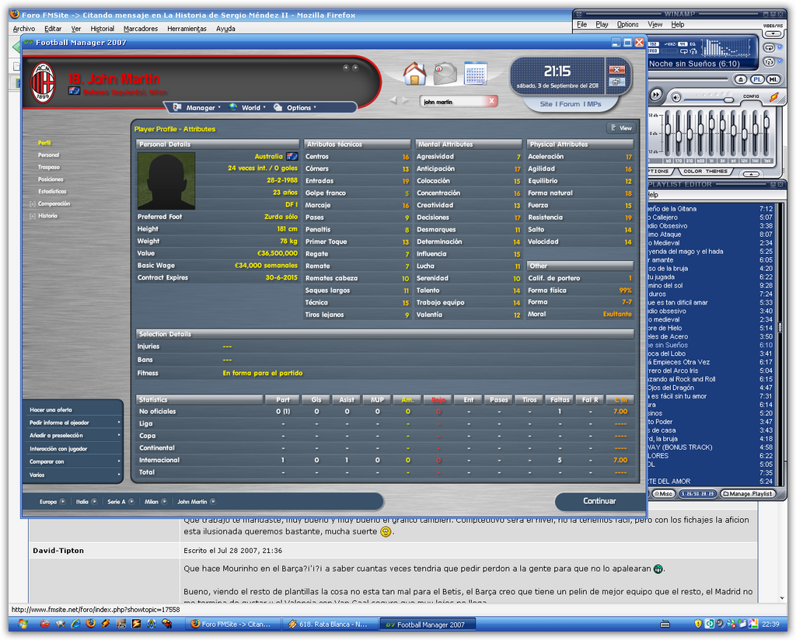Open the Football Manager home screen icon
The width and height of the screenshot is (796, 640).
415,74
